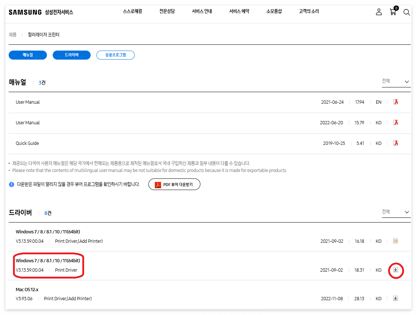417x315 pixels.
Task: Open the shopping cart icon
Action: pyautogui.click(x=394, y=11)
